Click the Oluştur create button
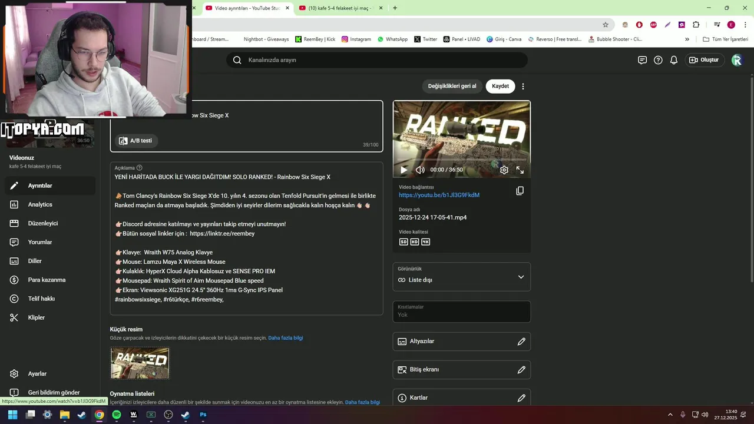The height and width of the screenshot is (424, 754). tap(704, 60)
